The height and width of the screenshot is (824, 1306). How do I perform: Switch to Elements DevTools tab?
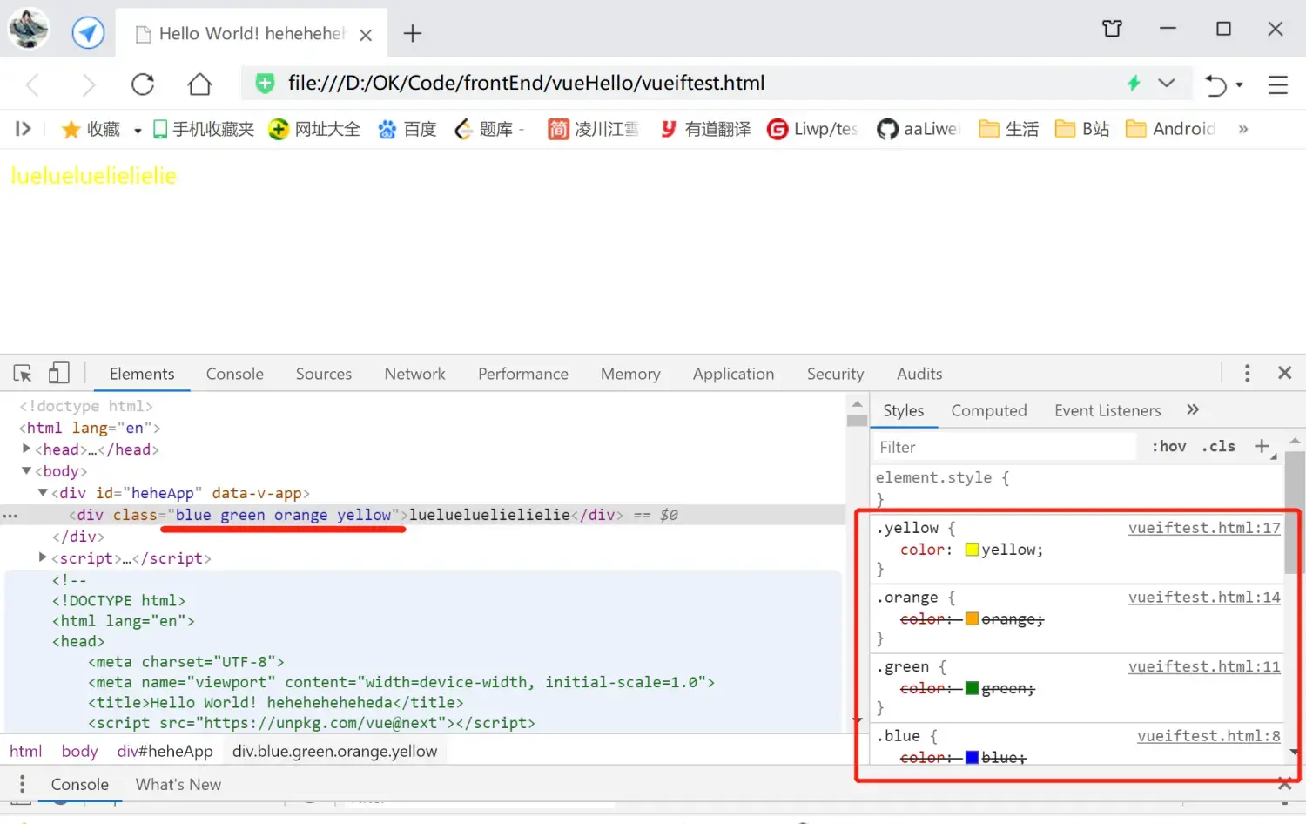pyautogui.click(x=142, y=374)
